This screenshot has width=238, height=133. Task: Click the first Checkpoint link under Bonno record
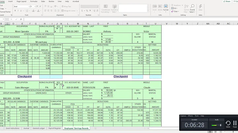pos(24,76)
